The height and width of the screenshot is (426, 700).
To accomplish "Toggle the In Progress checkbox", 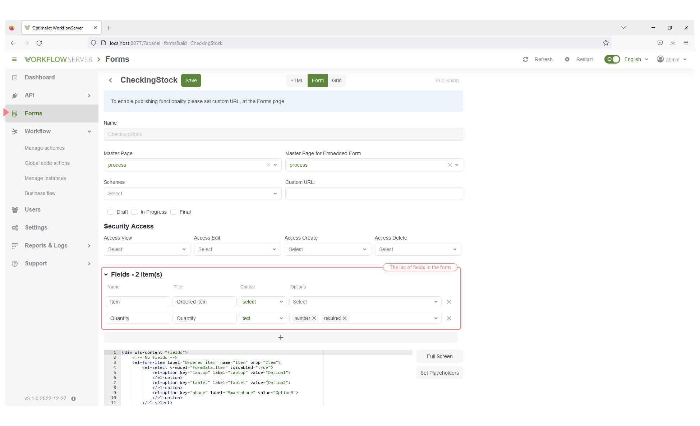I will [134, 212].
